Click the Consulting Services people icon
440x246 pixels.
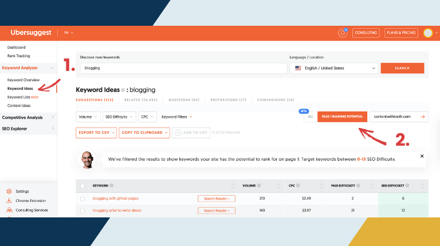click(x=9, y=210)
